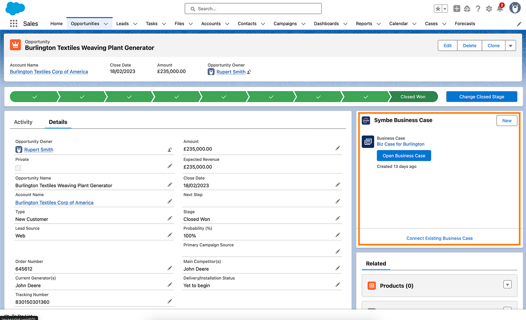Click the Change Closed Stage button

482,97
